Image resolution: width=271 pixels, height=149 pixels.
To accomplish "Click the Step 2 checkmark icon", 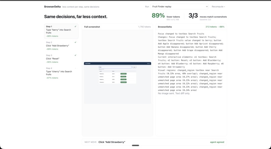I will [75, 42].
